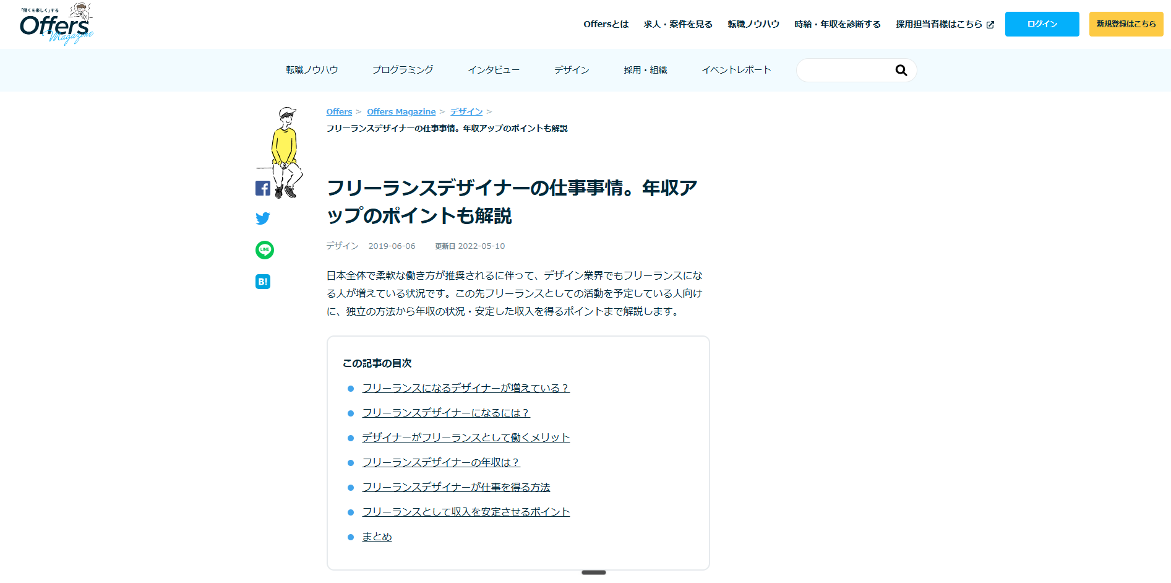Jump to フリーランスデザイナーになるには？ section
This screenshot has height=583, width=1171.
click(x=446, y=413)
